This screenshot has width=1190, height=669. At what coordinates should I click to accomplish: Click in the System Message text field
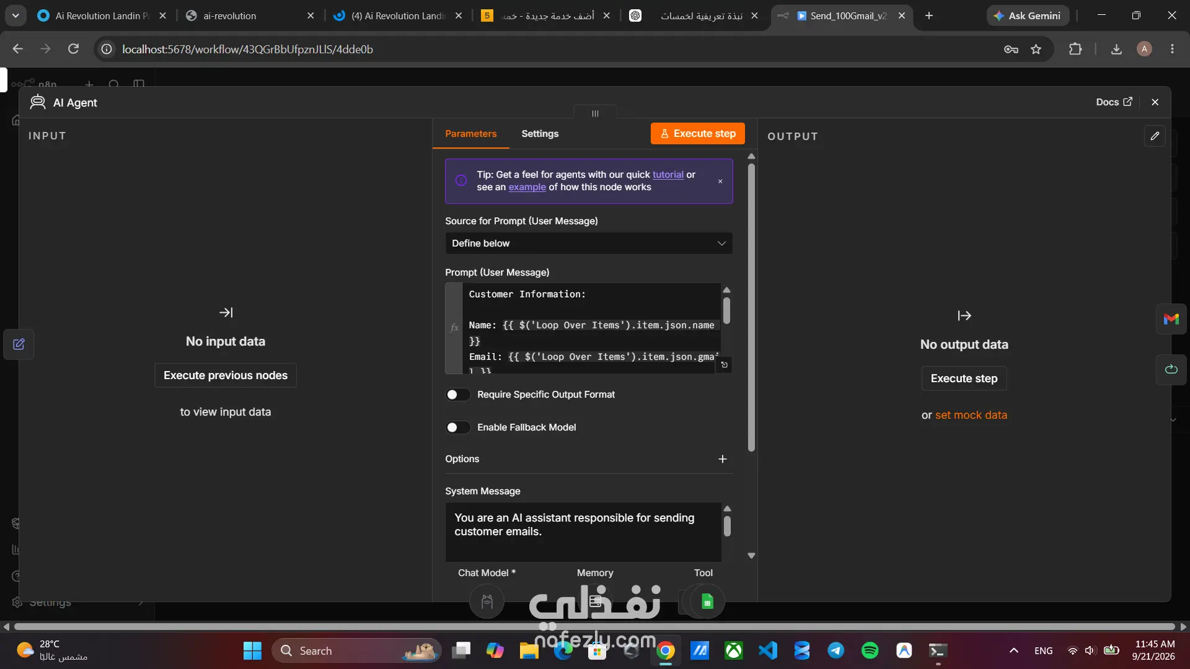click(x=583, y=531)
